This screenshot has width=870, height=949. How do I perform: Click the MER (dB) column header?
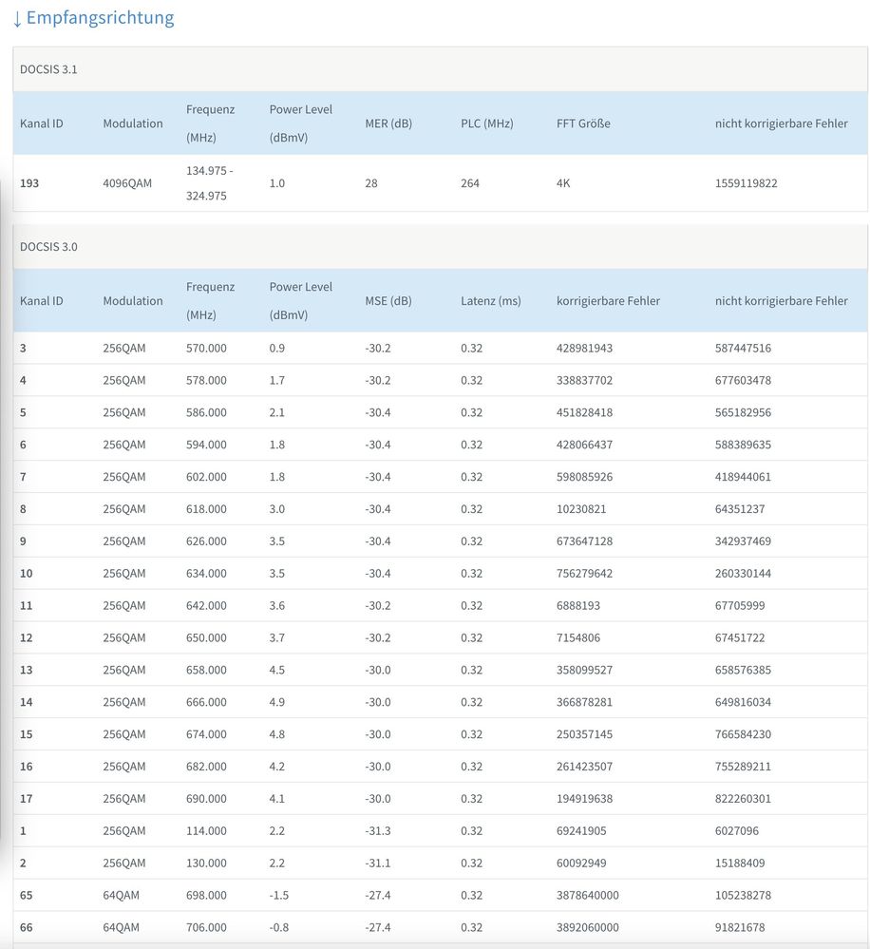pyautogui.click(x=388, y=123)
